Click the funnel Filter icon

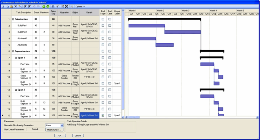click(x=57, y=7)
